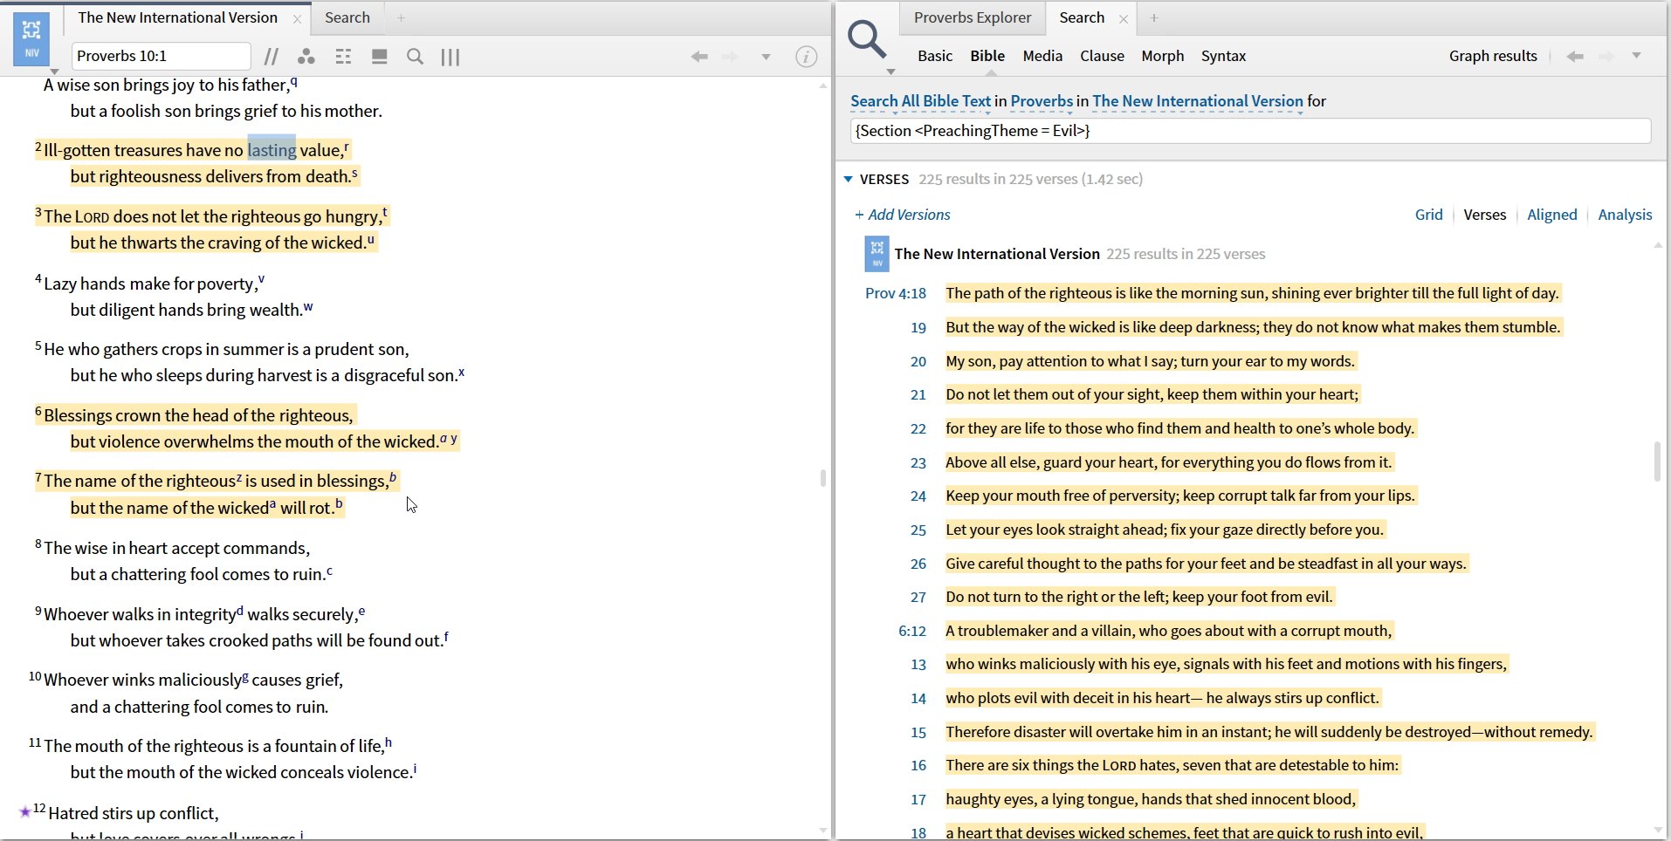
Task: Open verse 27 result reference
Action: pyautogui.click(x=918, y=598)
